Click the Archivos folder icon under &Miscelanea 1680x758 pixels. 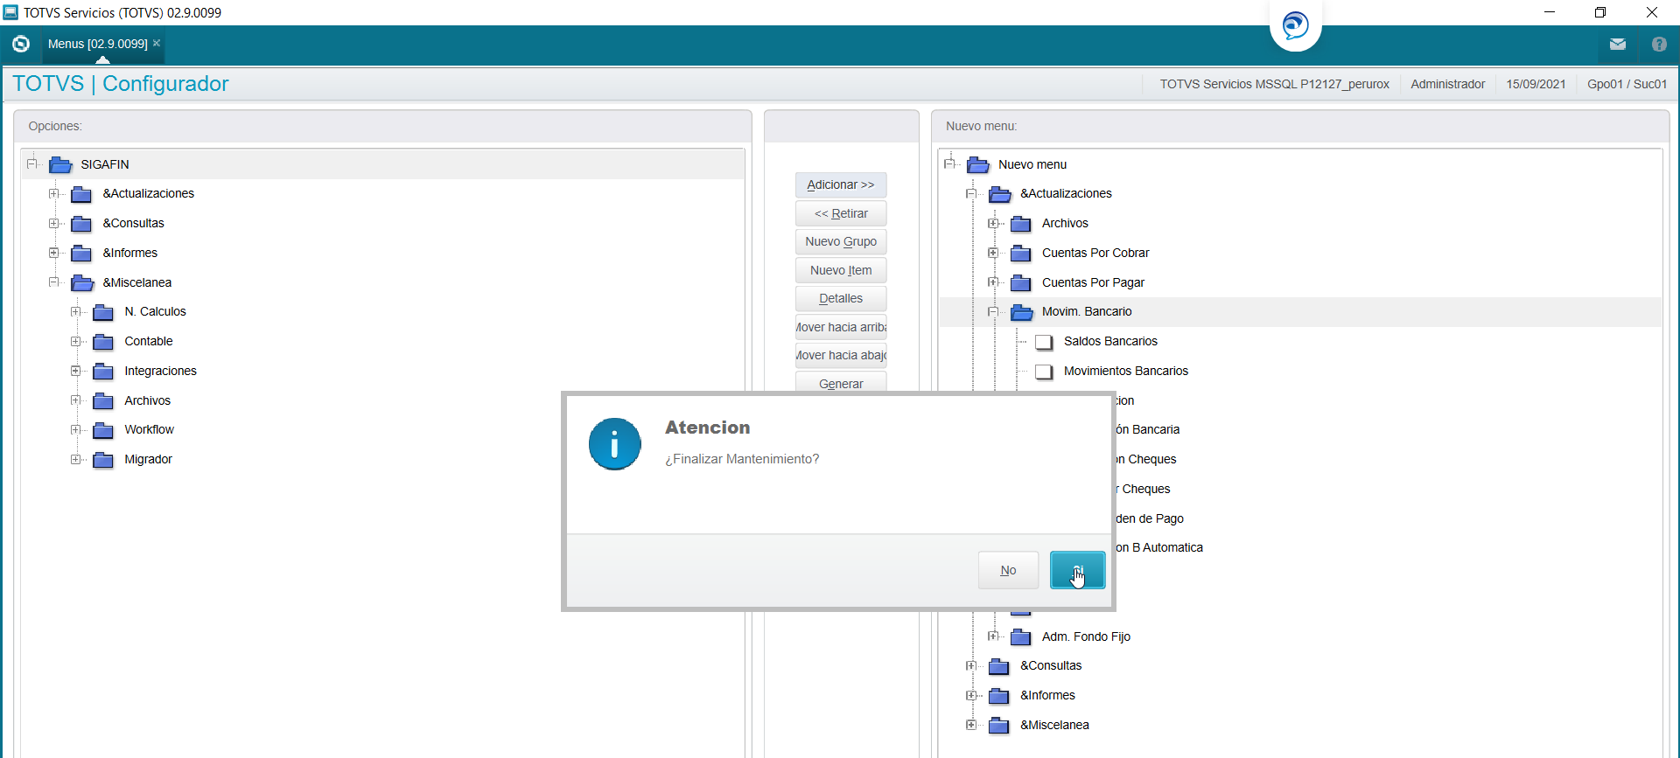tap(103, 401)
